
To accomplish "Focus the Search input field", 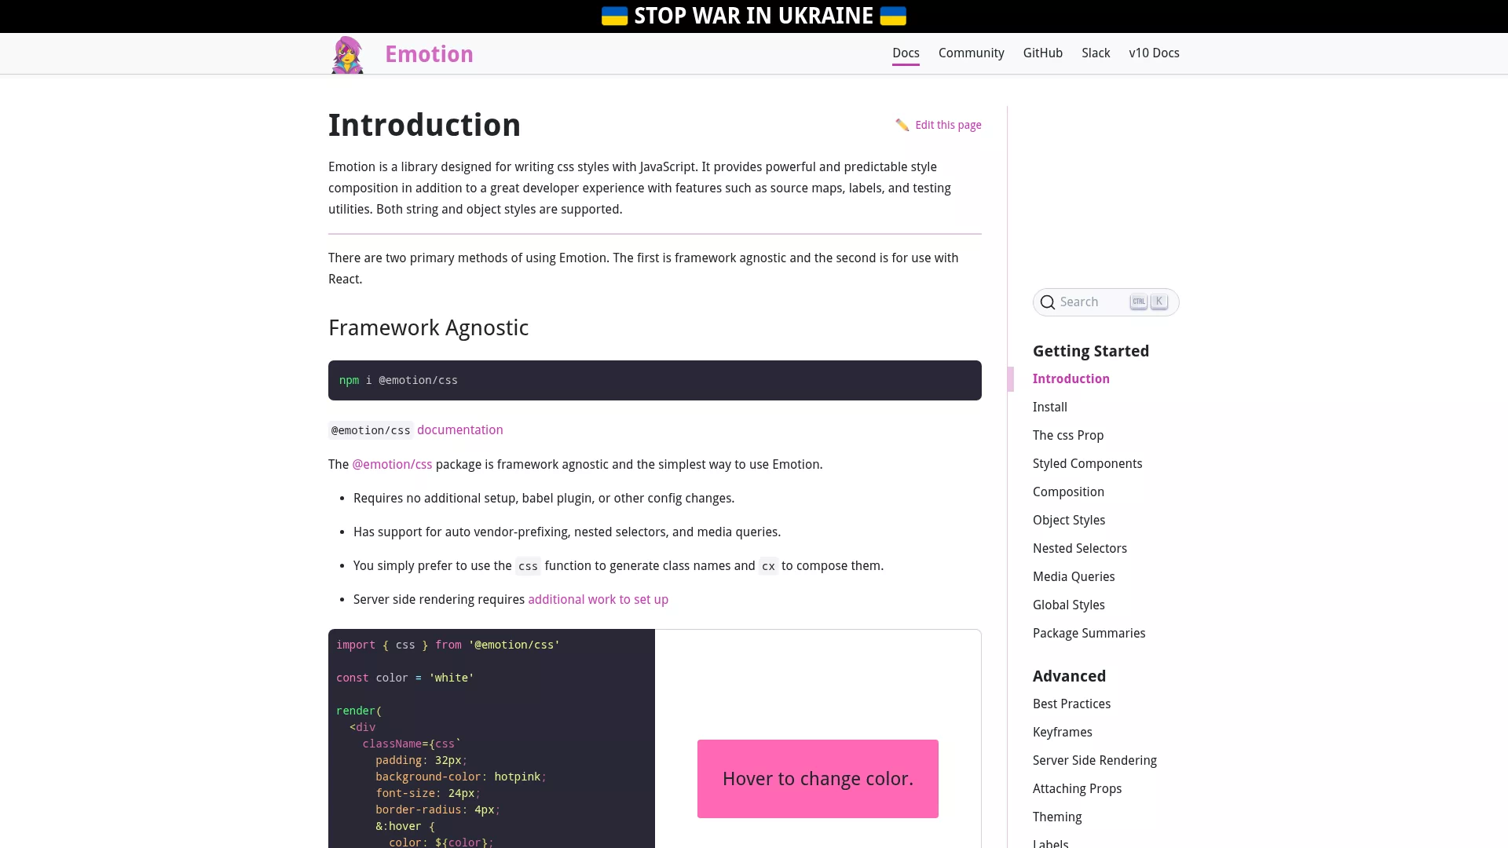I will tap(1106, 302).
